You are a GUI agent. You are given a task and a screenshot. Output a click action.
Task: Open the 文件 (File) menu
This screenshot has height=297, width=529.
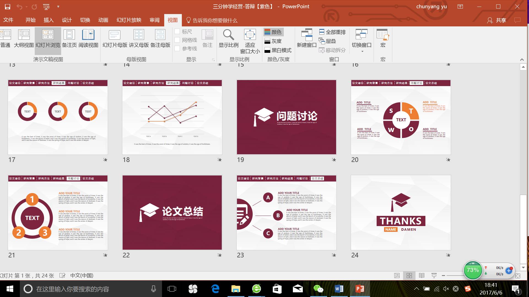tap(8, 20)
